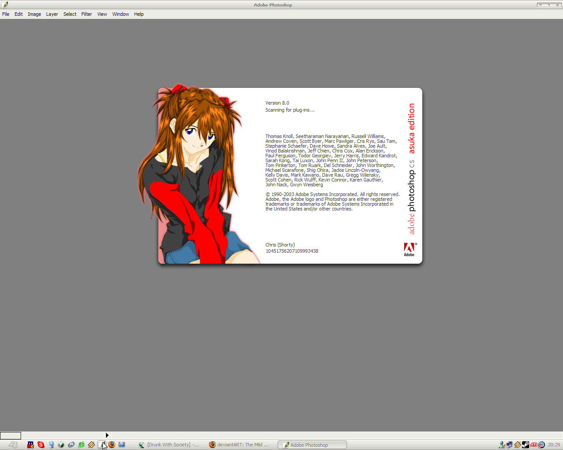Click the Adobe logo on splash screen
Screen dimensions: 563x450
click(x=409, y=249)
